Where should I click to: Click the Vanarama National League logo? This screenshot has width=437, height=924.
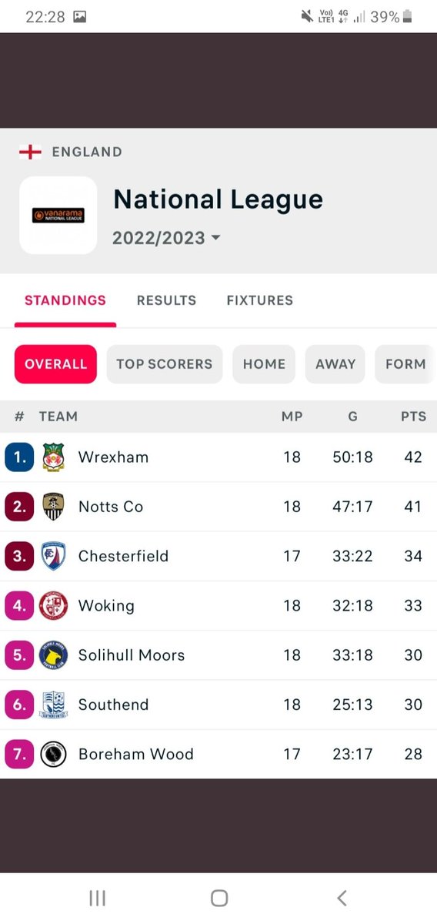pyautogui.click(x=58, y=216)
